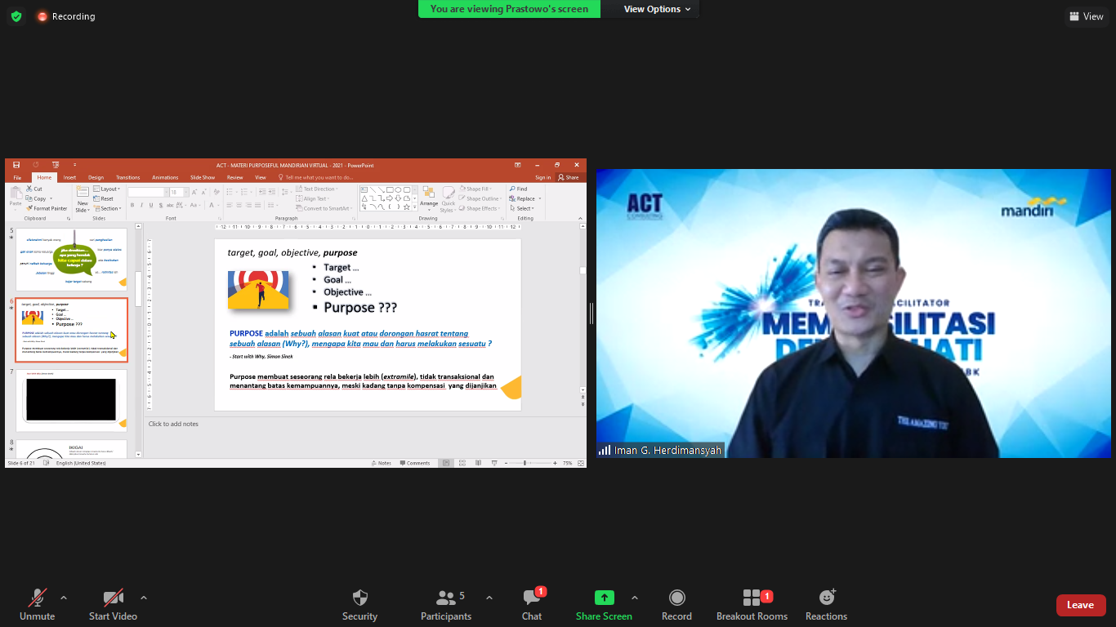Leave the meeting

tap(1080, 605)
